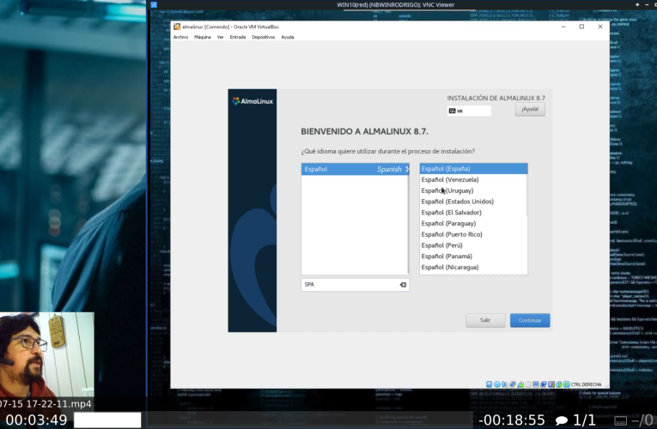Click the locale list vertical scrollbar
This screenshot has height=429, width=657.
526,196
